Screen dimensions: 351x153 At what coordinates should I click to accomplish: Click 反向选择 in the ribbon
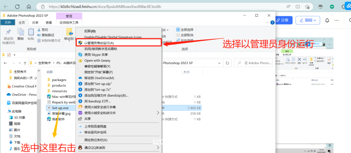(x=184, y=40)
